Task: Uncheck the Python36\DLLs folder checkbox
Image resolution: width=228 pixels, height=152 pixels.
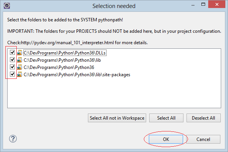Action: point(12,53)
